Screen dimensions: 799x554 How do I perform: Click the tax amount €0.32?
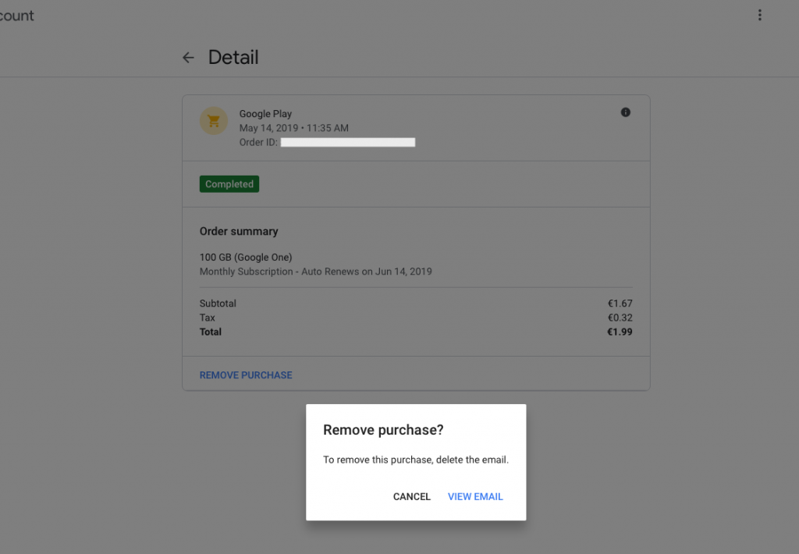pos(620,318)
